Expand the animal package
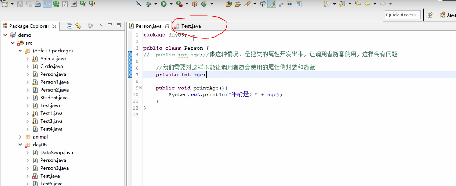This screenshot has height=186, width=456. point(20,137)
